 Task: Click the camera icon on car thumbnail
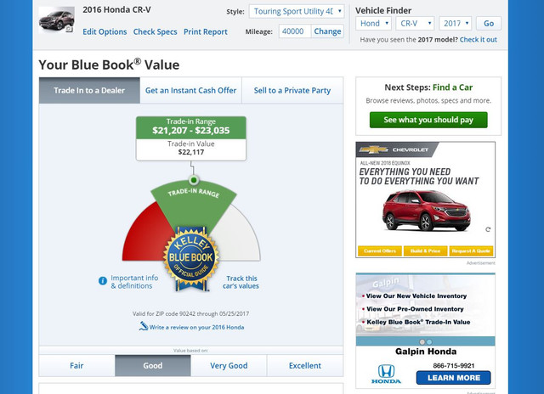pyautogui.click(x=69, y=29)
